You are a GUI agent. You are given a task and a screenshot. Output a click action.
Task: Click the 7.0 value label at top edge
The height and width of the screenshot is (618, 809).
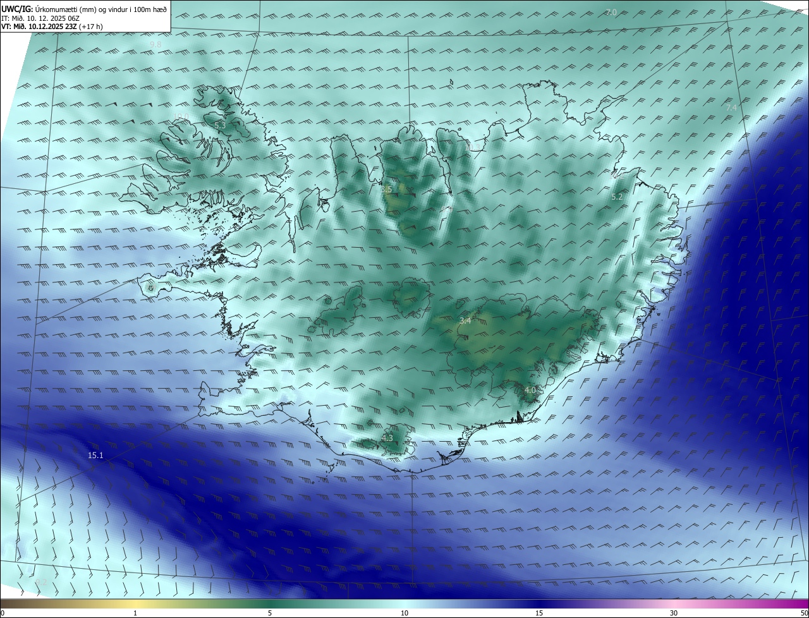[611, 13]
